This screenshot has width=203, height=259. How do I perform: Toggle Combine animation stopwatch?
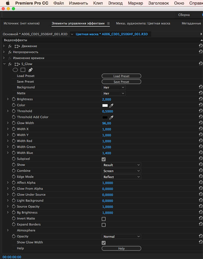point(14,171)
